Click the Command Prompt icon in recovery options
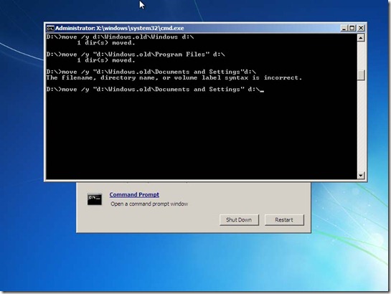Viewport: 391px width, 294px height. [x=95, y=199]
